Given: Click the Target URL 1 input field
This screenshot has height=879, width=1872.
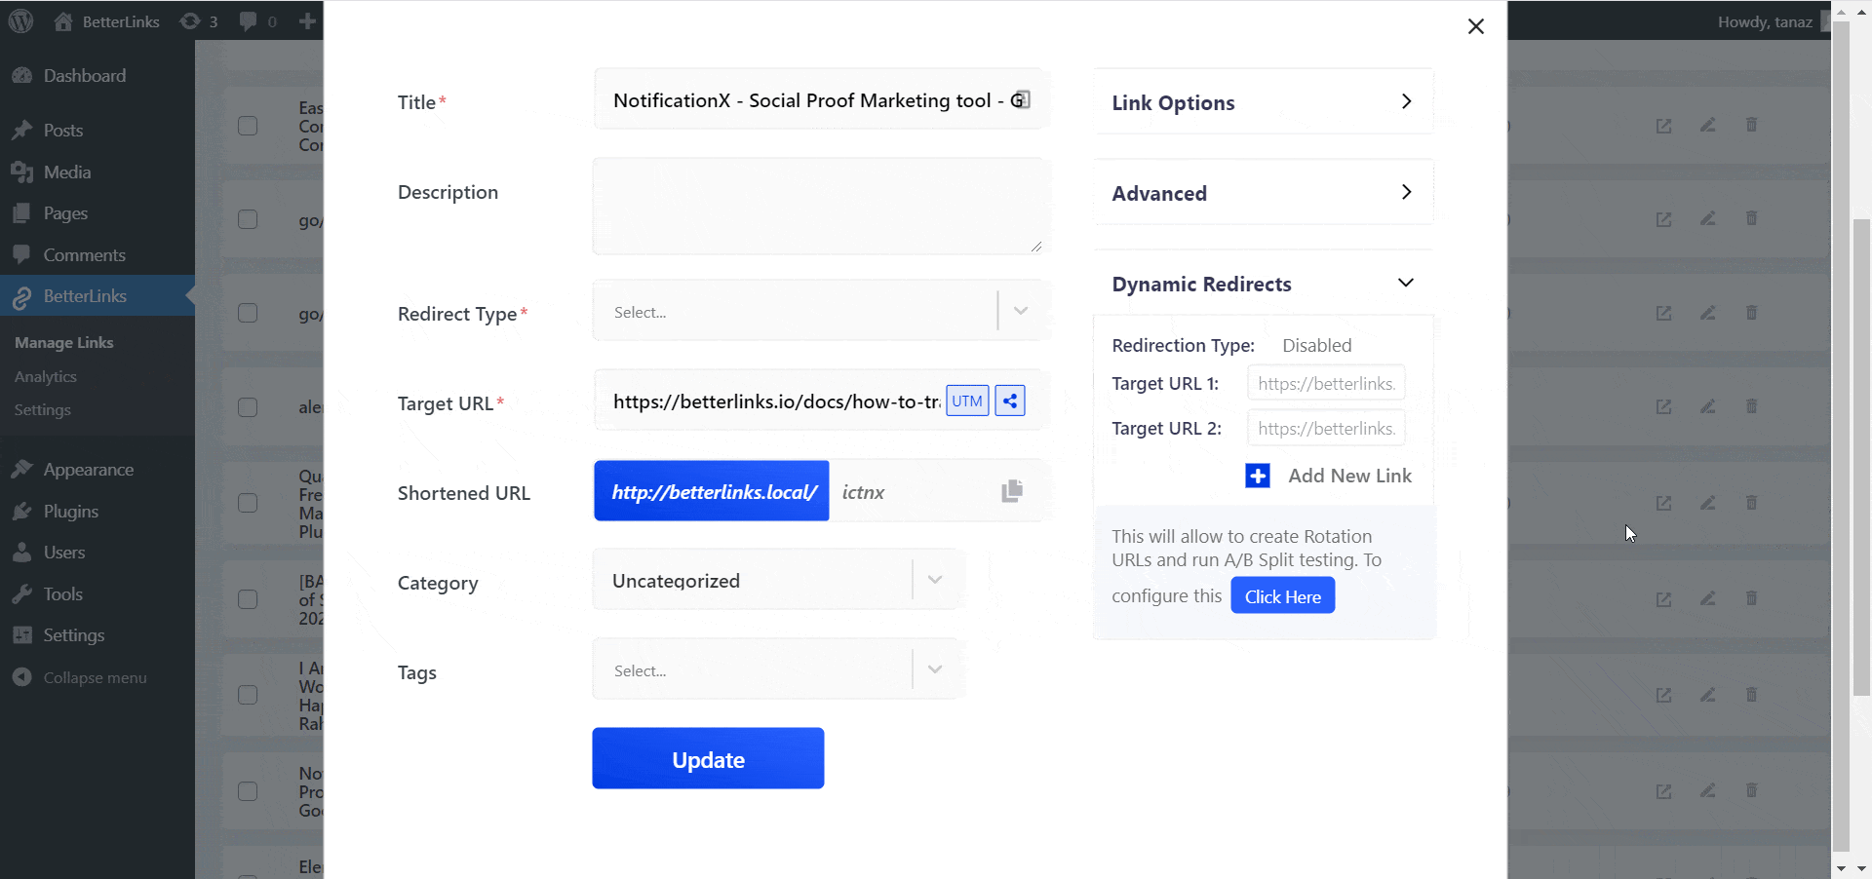Looking at the screenshot, I should [x=1326, y=383].
